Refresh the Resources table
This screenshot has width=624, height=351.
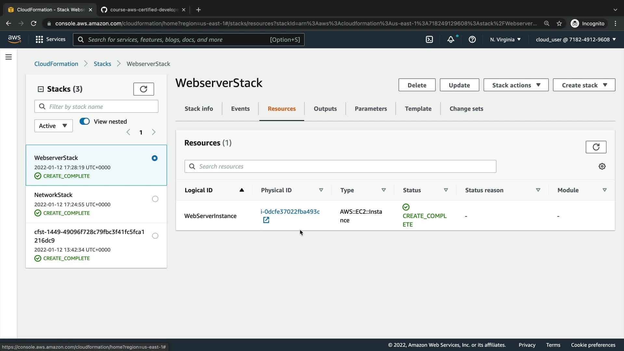point(596,147)
